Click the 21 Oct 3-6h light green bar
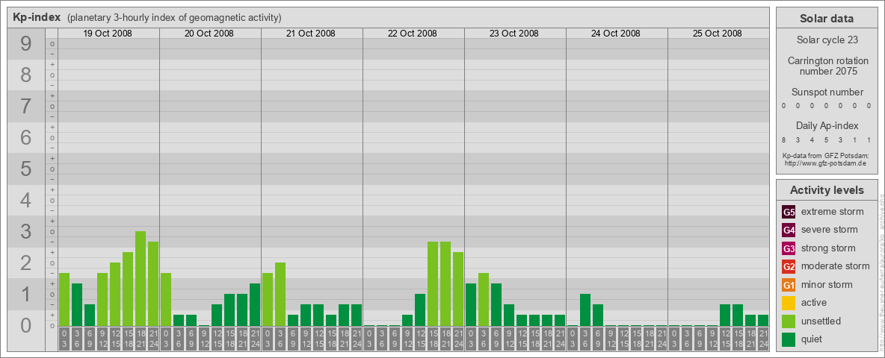This screenshot has width=885, height=358. tap(280, 295)
